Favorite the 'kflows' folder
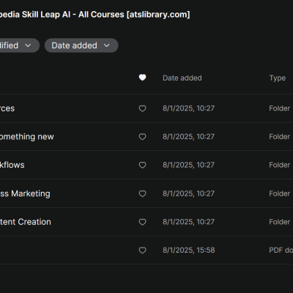This screenshot has width=293, height=293. tap(142, 165)
